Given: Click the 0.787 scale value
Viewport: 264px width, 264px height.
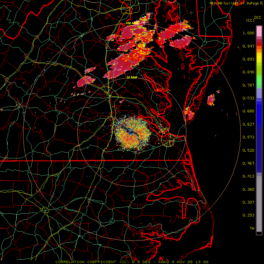Looking at the screenshot, I should [x=248, y=85].
